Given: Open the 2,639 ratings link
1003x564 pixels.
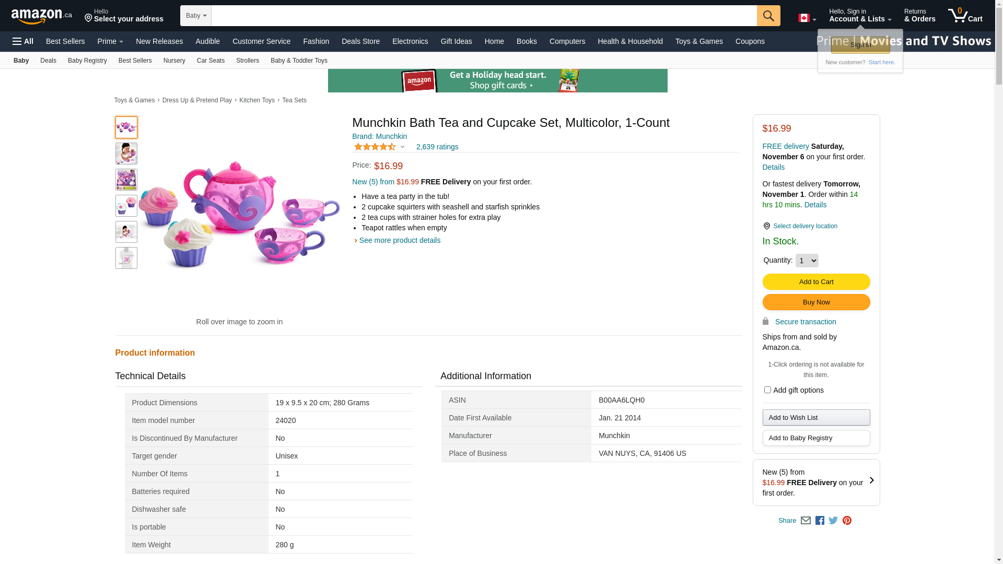Looking at the screenshot, I should (437, 147).
